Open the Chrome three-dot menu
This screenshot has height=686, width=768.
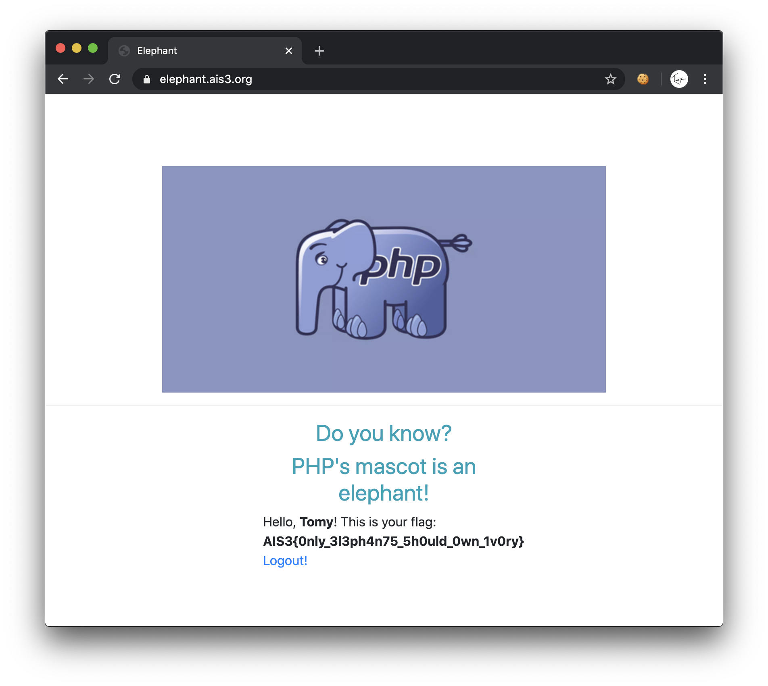705,79
